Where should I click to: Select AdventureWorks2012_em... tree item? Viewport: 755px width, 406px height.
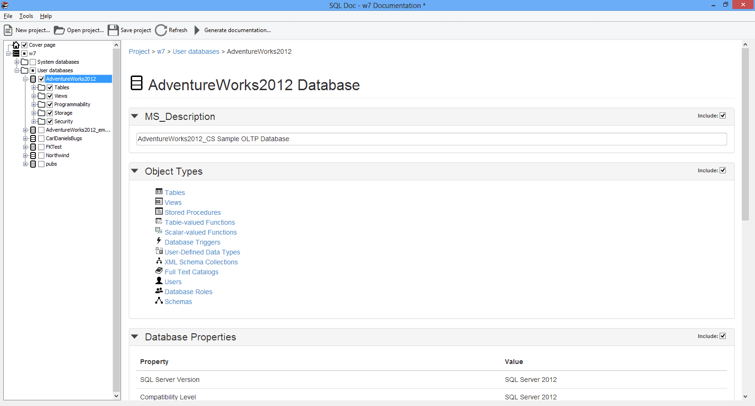click(78, 130)
